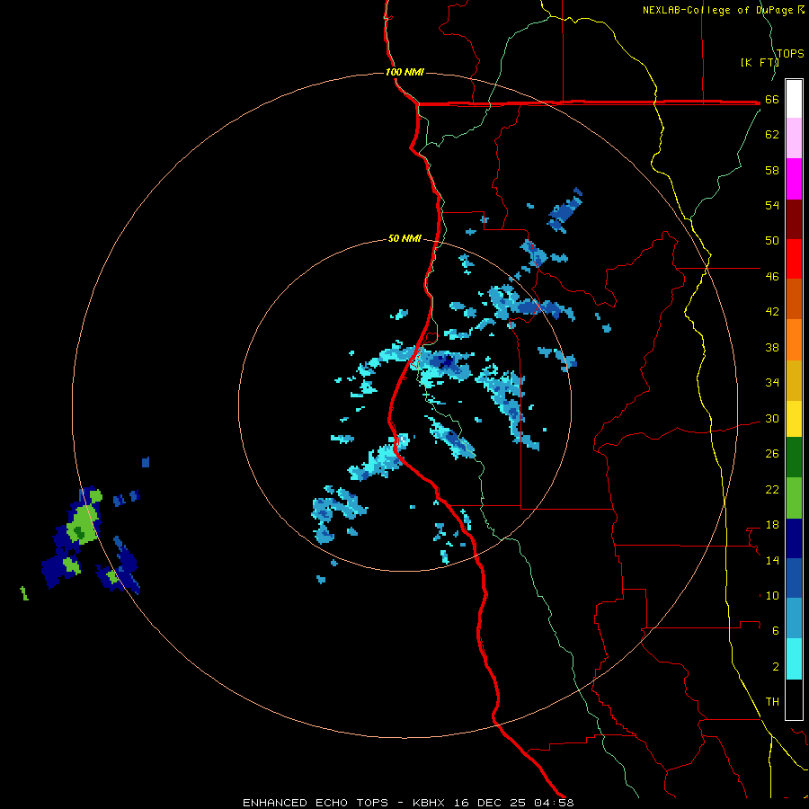This screenshot has width=809, height=809.
Task: Click the 14 legend value
Action: point(772,560)
